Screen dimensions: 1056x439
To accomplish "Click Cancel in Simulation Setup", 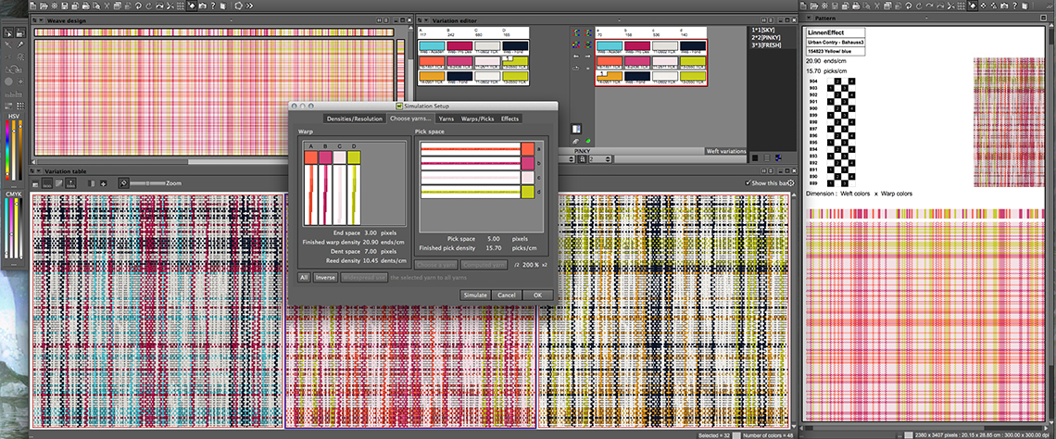I will pyautogui.click(x=507, y=295).
